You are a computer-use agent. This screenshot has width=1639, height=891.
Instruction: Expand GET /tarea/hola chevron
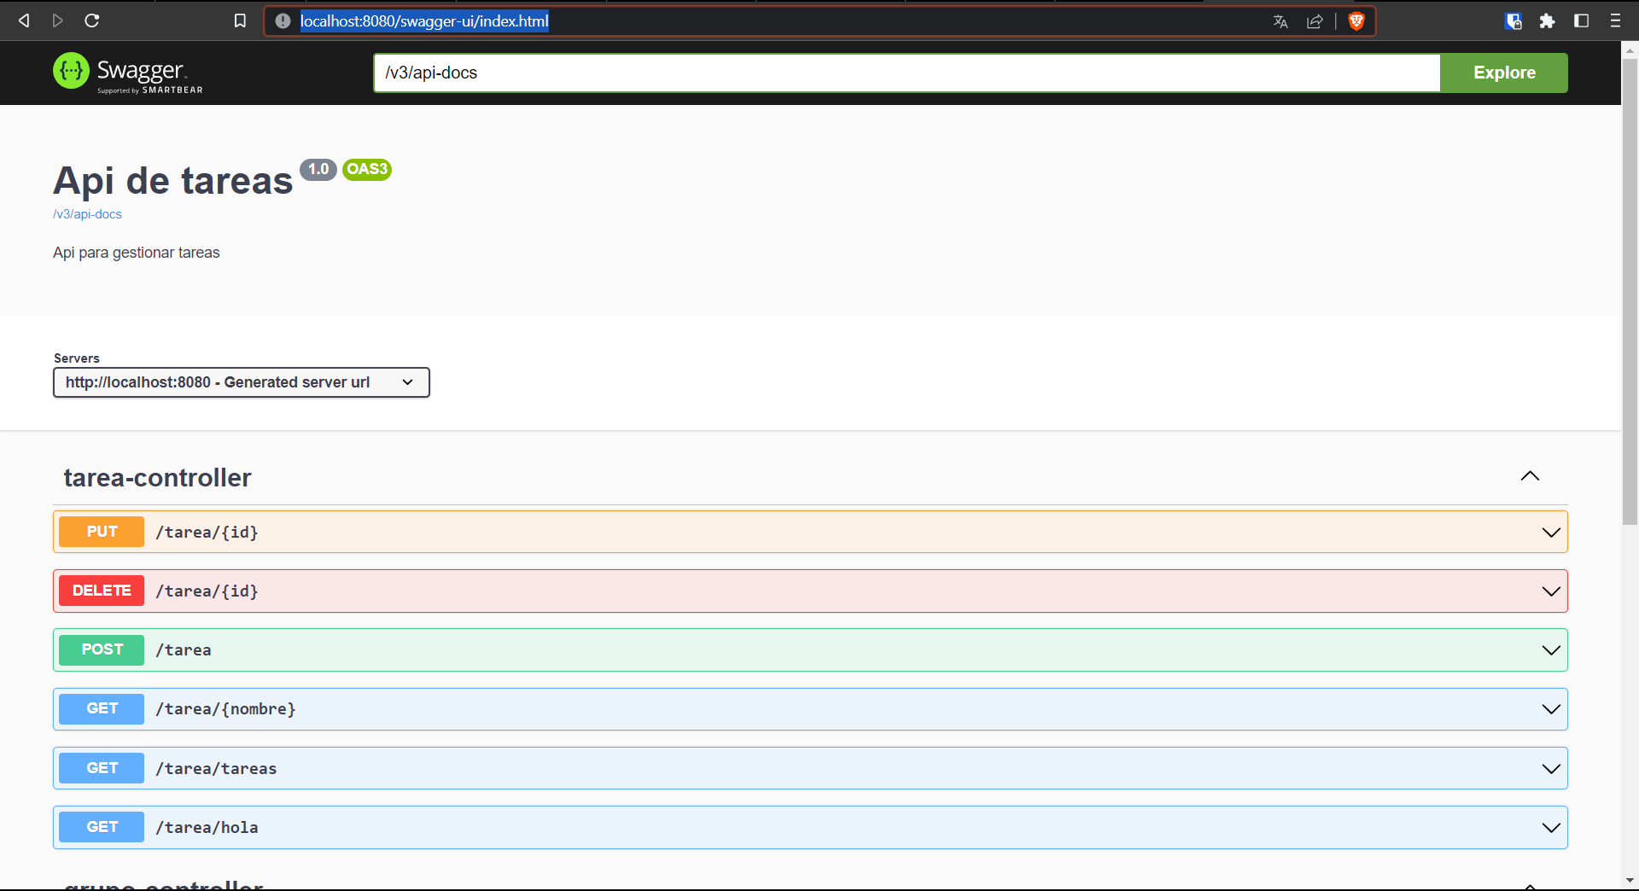[1551, 828]
